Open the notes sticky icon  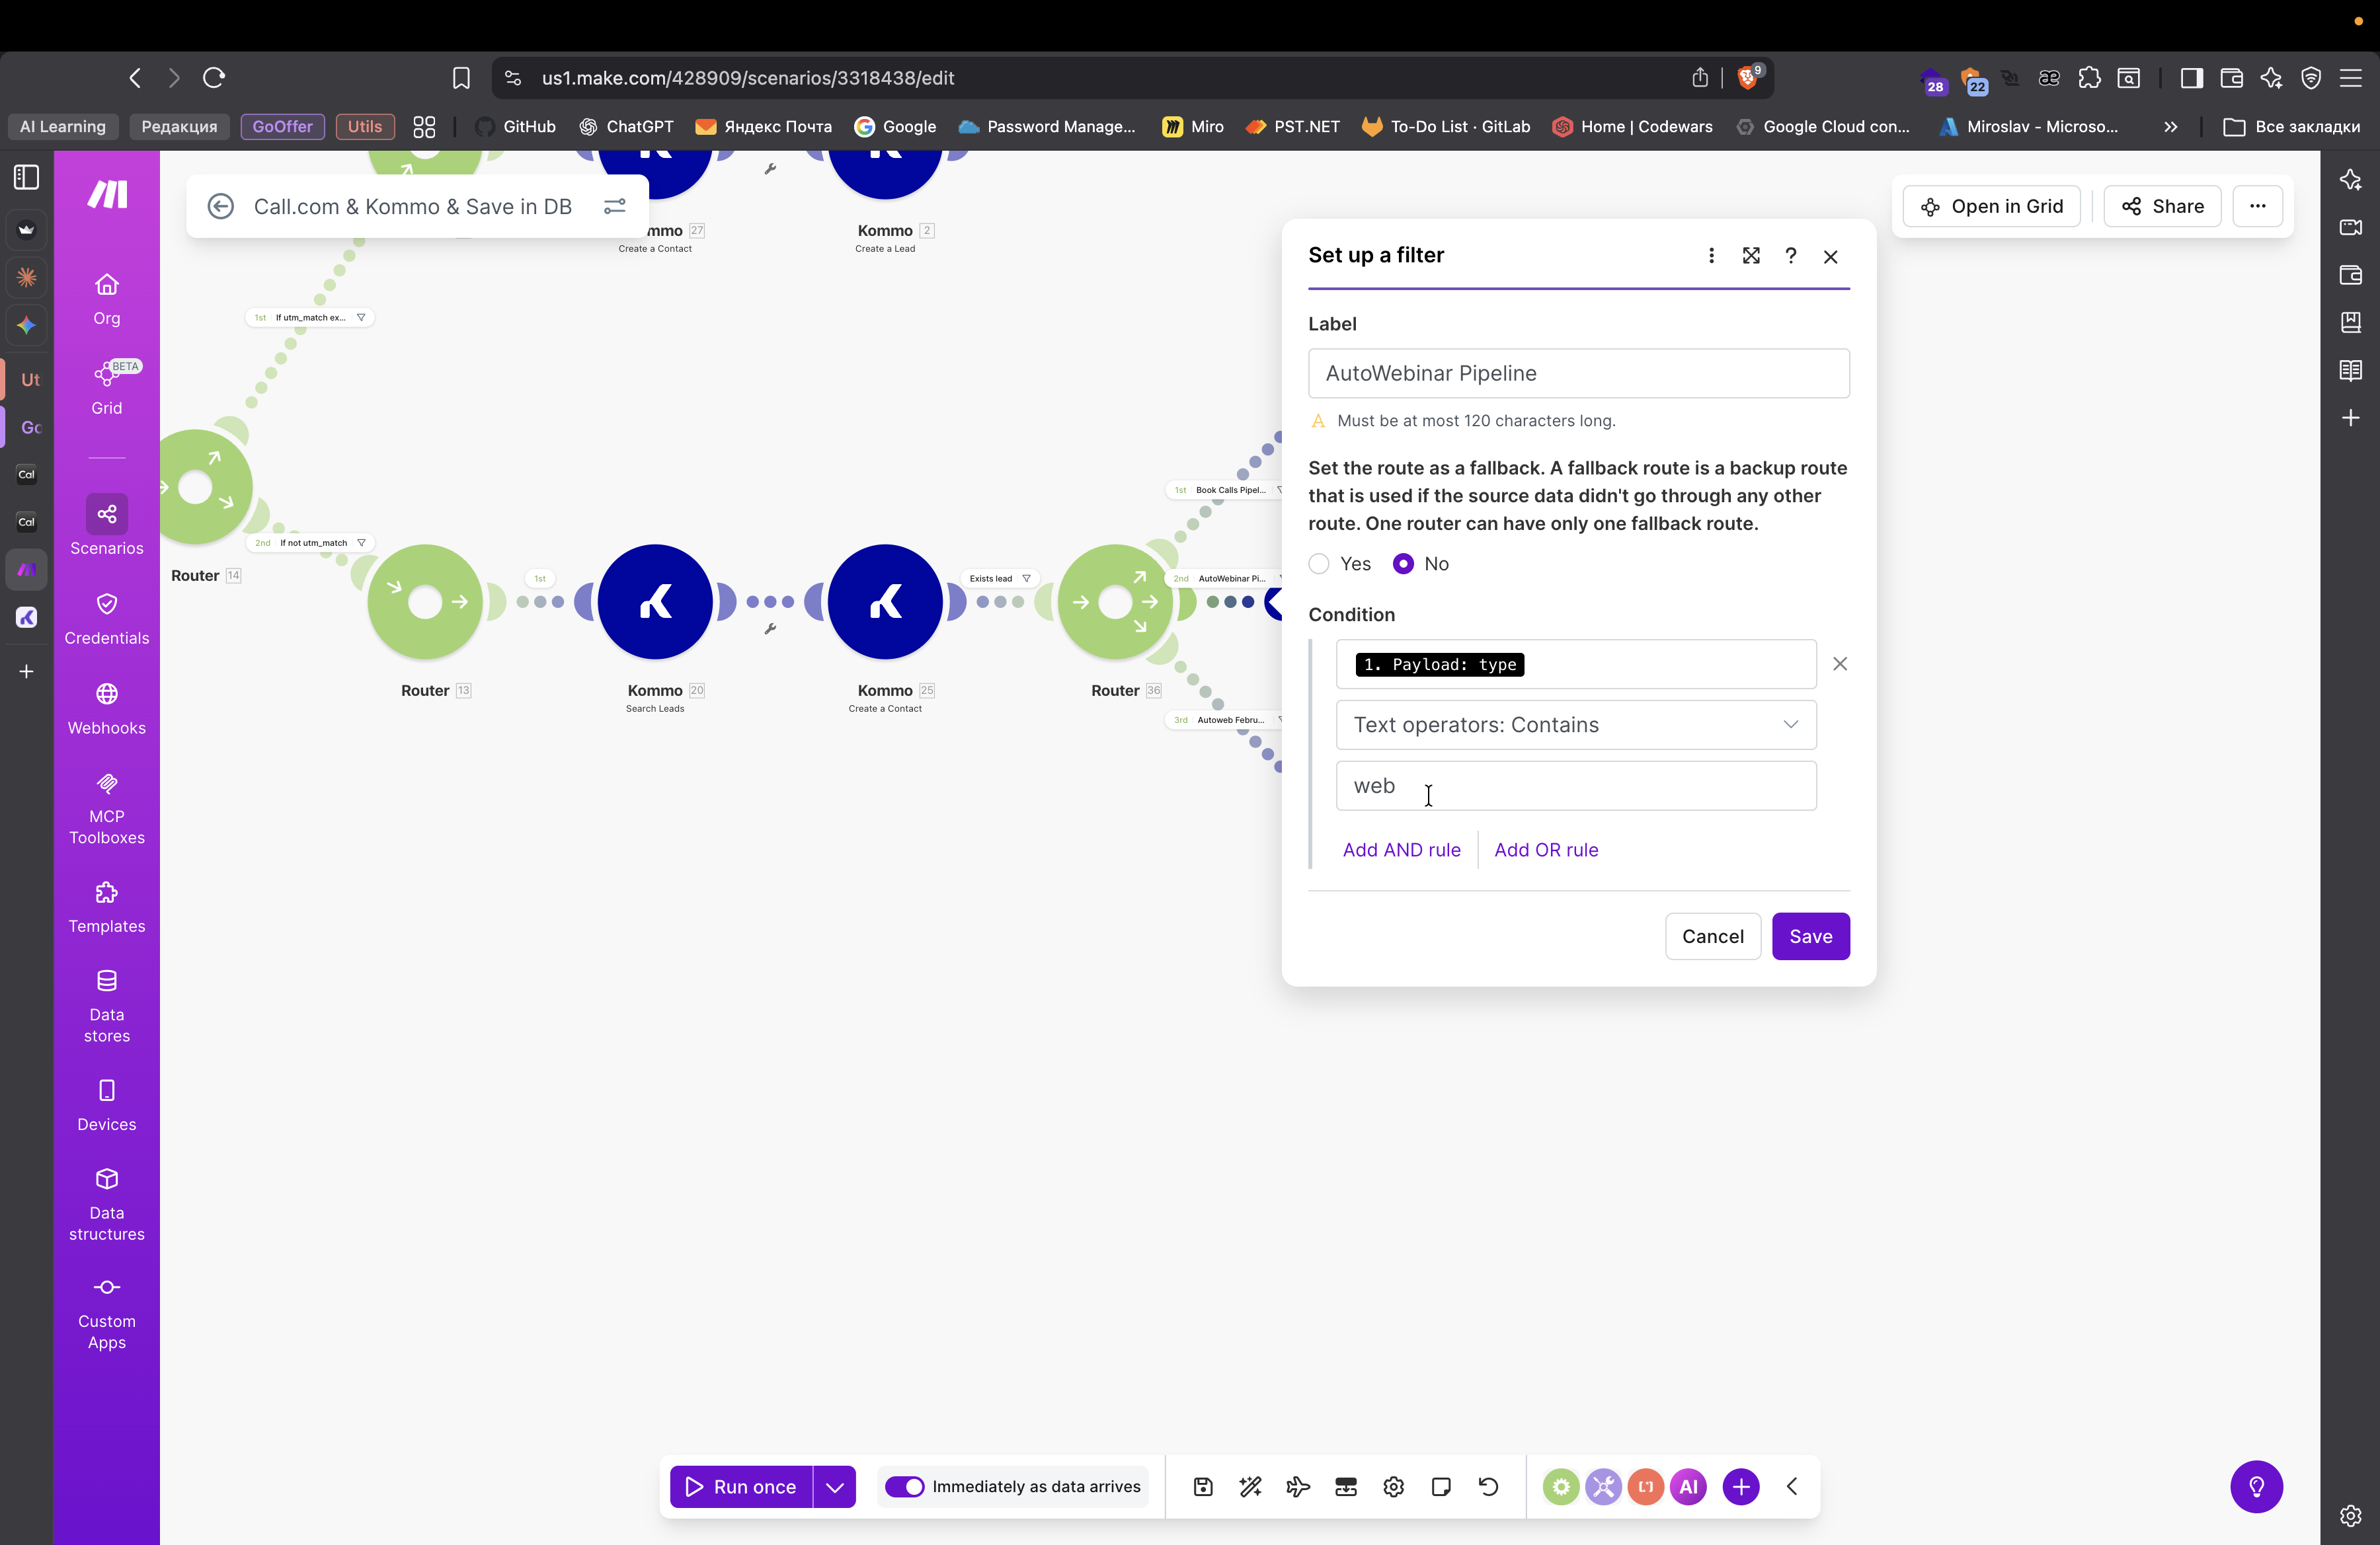tap(1441, 1486)
